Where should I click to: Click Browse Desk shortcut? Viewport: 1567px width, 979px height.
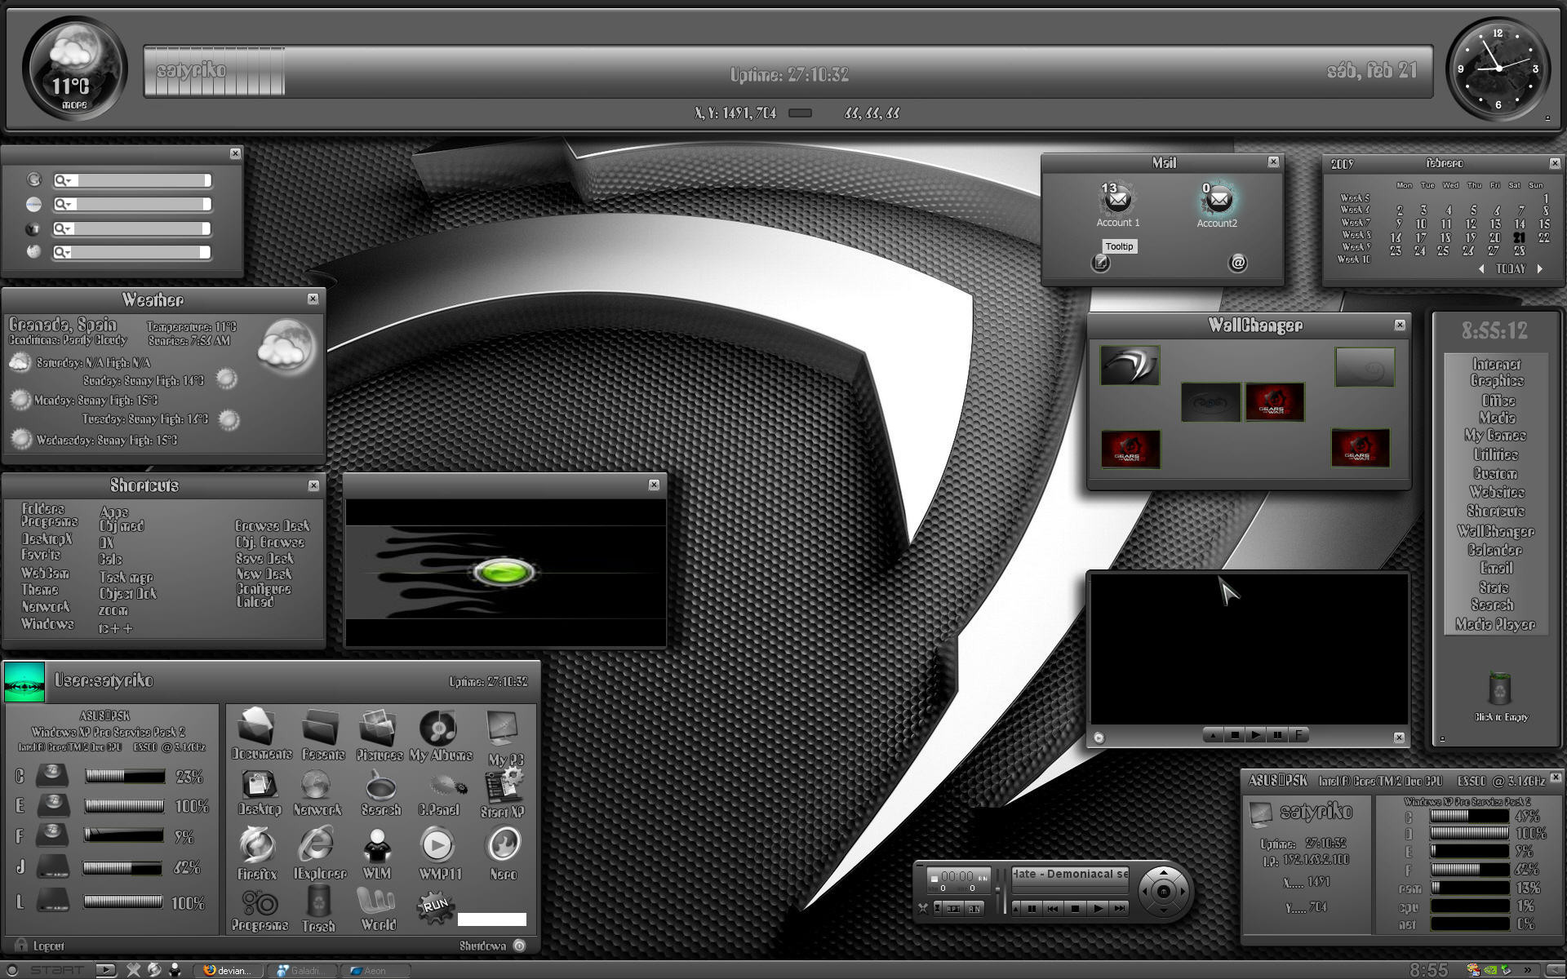273,526
